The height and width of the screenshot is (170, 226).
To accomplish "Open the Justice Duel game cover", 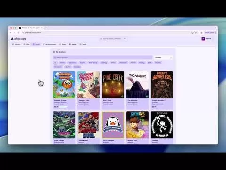I will tap(89, 125).
